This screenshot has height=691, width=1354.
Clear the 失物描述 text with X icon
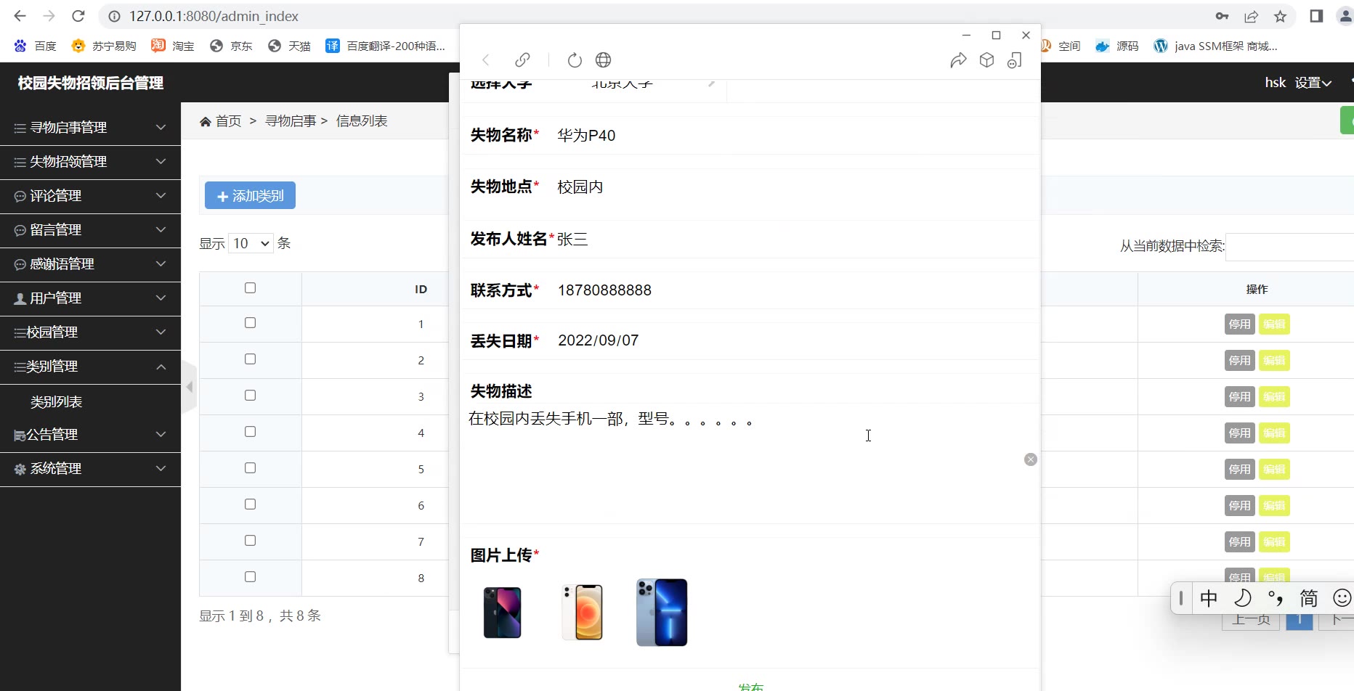pyautogui.click(x=1031, y=459)
